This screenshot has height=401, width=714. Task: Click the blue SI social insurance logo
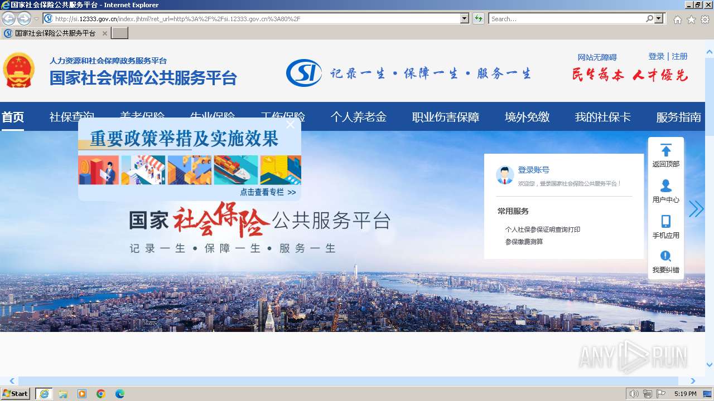(304, 73)
